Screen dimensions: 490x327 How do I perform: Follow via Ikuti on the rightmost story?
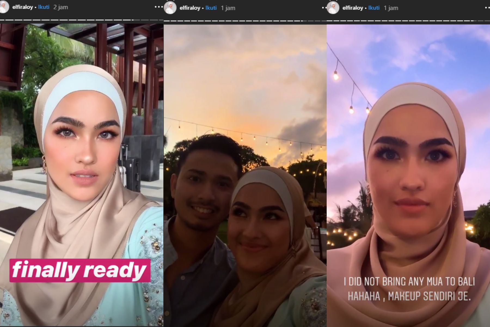click(374, 8)
